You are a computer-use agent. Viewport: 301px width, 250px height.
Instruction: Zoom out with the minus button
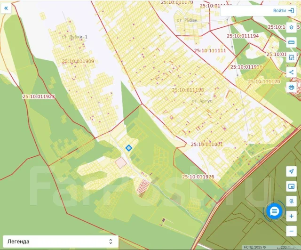tap(291, 231)
